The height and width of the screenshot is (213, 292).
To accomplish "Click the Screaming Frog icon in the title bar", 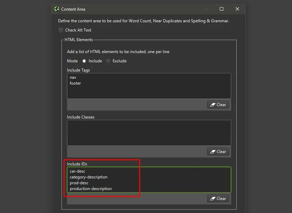I will [x=56, y=9].
